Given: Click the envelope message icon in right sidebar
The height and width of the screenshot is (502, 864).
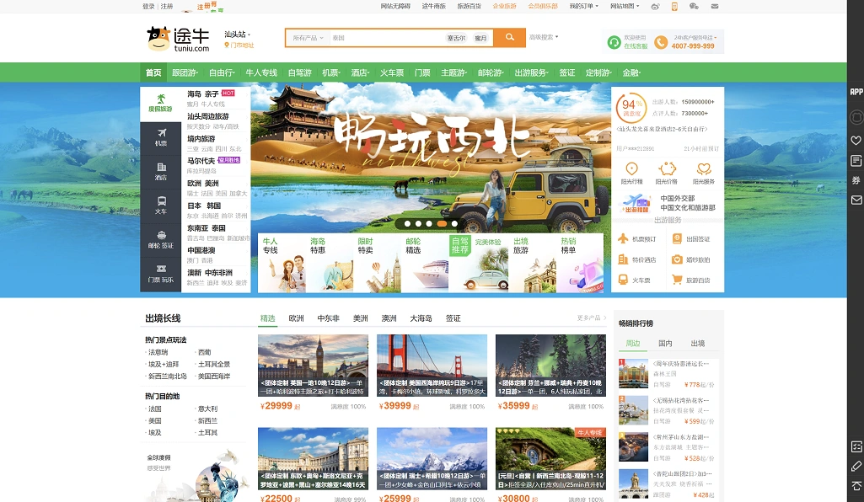Looking at the screenshot, I should click(x=856, y=200).
